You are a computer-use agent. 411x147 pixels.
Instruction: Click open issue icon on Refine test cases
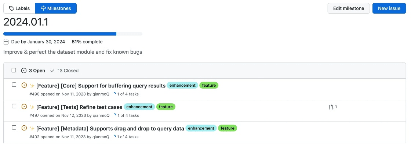coord(24,107)
